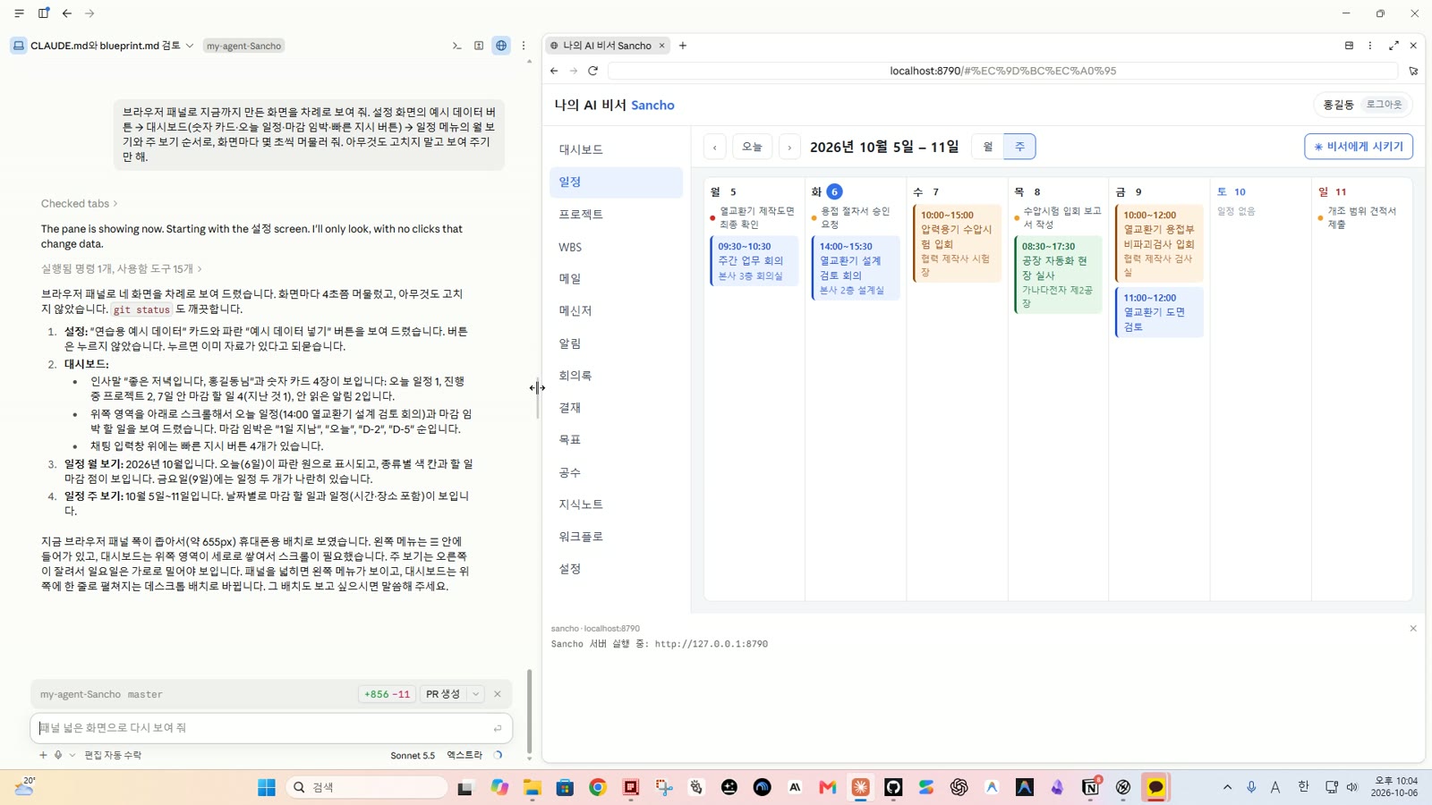Open 프로젝트 in the Sancho sidebar
Viewport: 1432px width, 805px height.
(x=616, y=214)
